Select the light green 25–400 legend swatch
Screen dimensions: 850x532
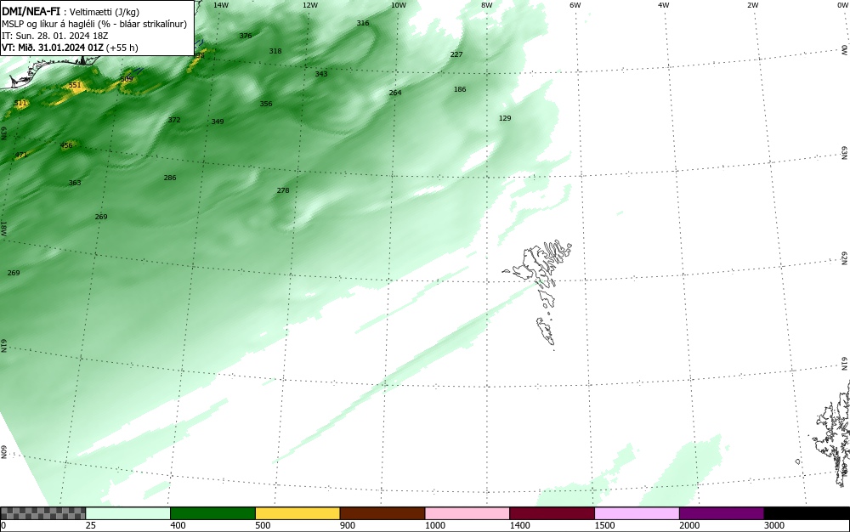pyautogui.click(x=128, y=513)
